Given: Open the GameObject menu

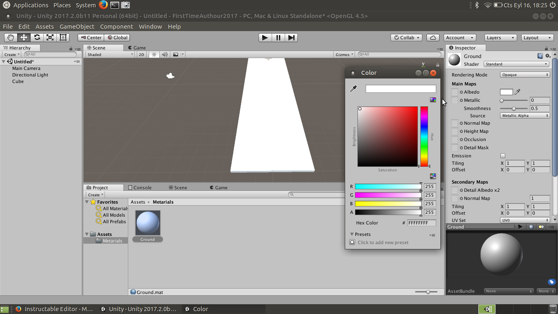Looking at the screenshot, I should tap(77, 26).
